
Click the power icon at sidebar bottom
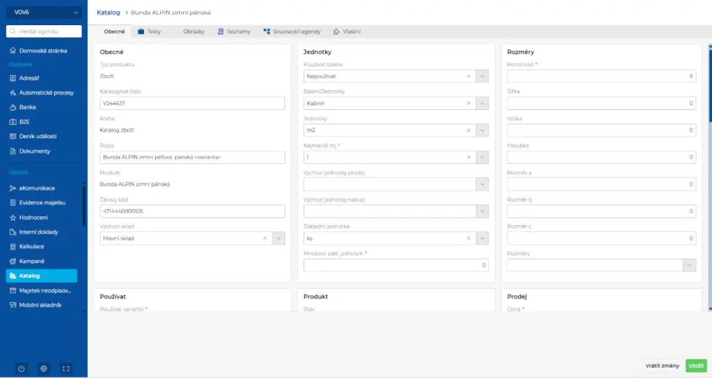tap(21, 368)
